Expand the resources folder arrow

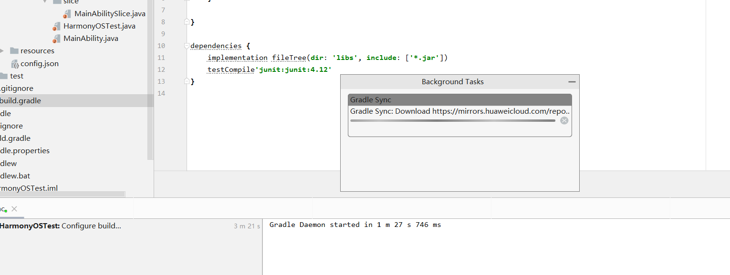pyautogui.click(x=2, y=51)
